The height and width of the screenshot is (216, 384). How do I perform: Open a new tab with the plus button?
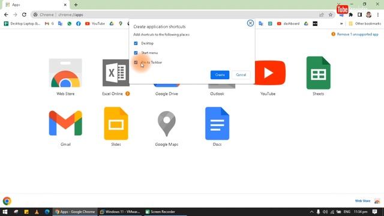coord(76,5)
